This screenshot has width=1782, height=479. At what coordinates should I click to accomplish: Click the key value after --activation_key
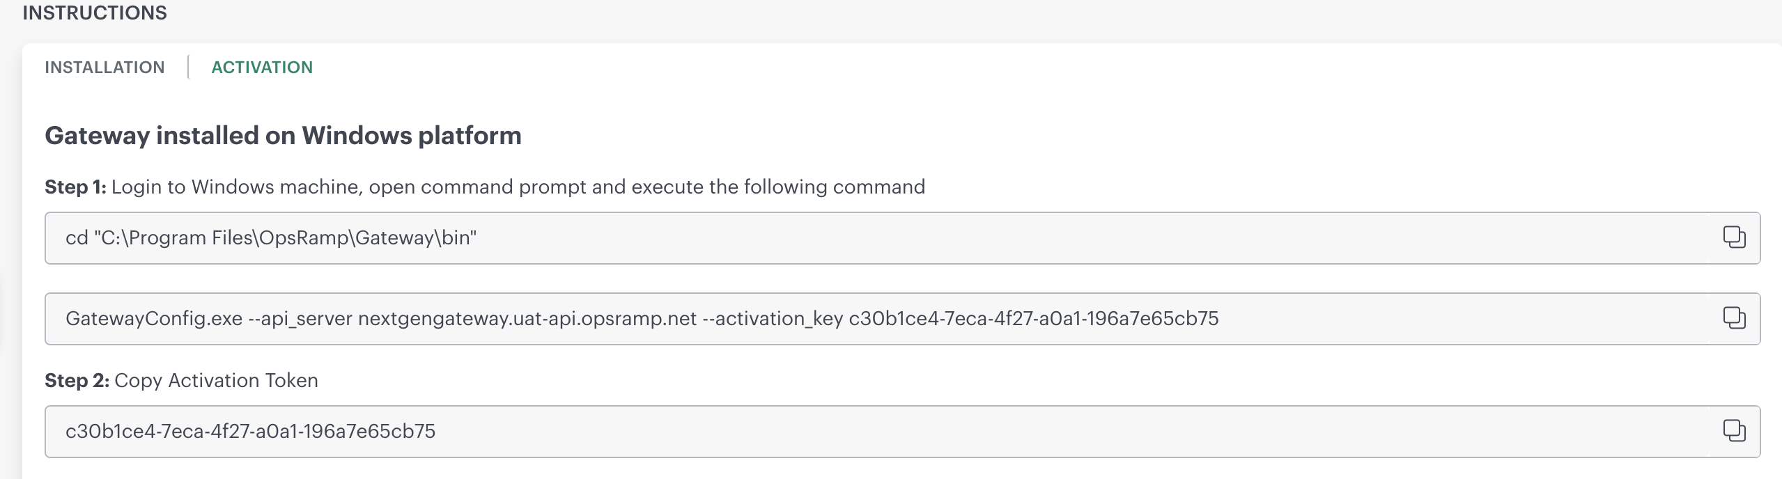click(x=1033, y=319)
